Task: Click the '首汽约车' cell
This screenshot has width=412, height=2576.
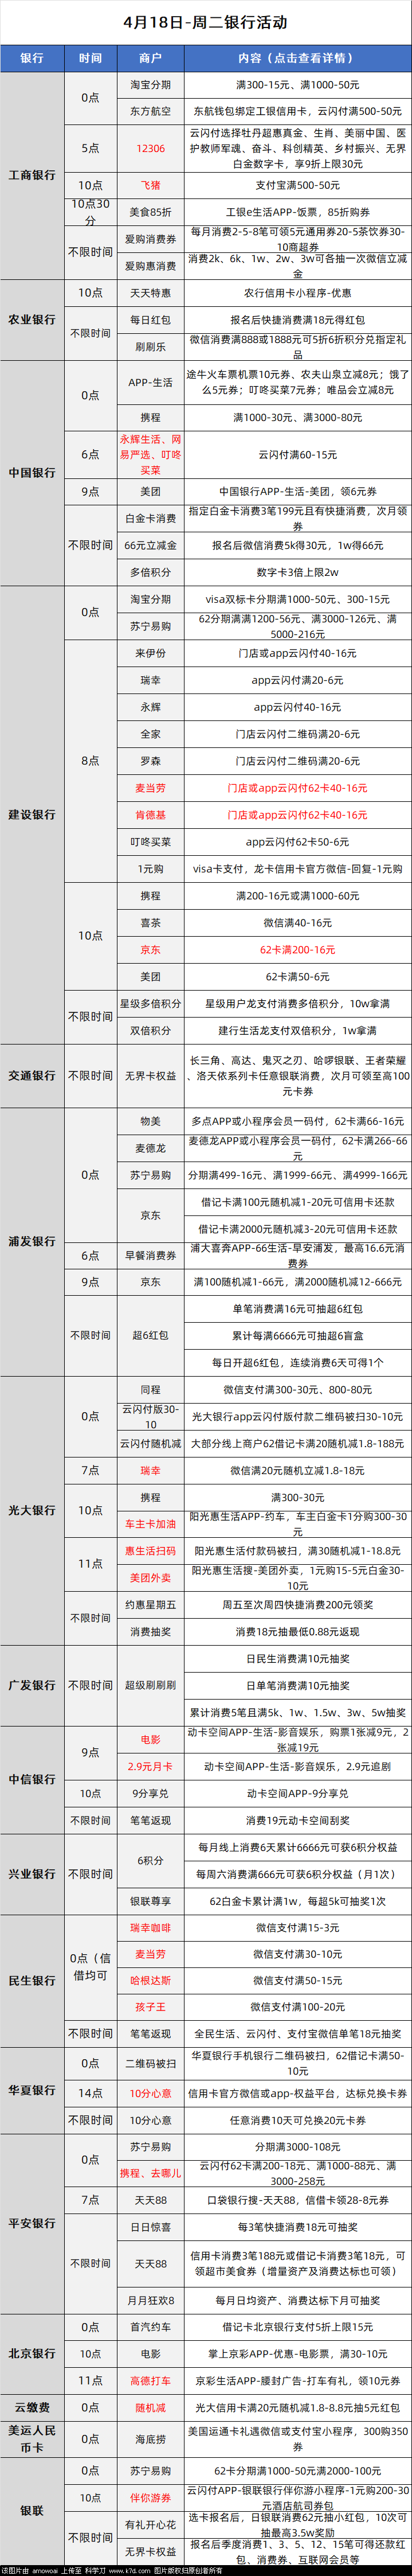Action: 150,2327
